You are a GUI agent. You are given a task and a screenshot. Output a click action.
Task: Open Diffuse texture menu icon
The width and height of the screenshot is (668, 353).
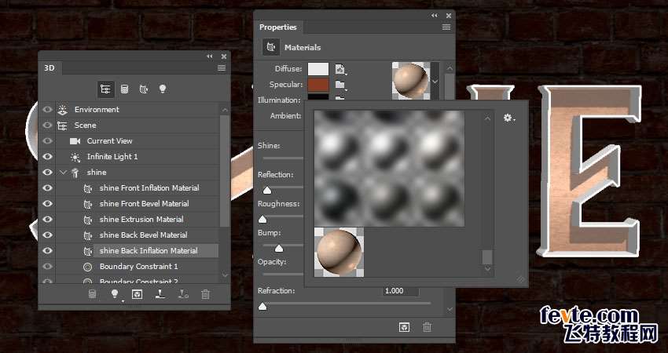tap(340, 69)
